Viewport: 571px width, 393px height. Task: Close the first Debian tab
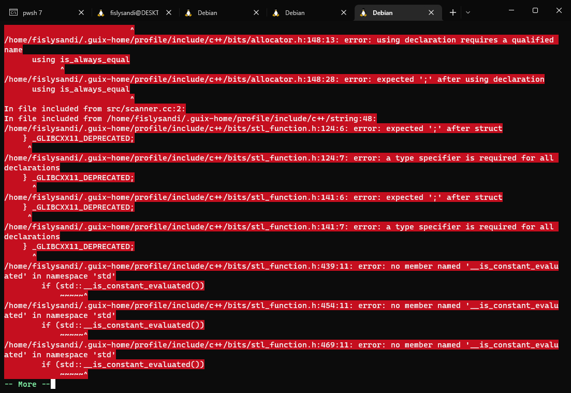pyautogui.click(x=256, y=12)
